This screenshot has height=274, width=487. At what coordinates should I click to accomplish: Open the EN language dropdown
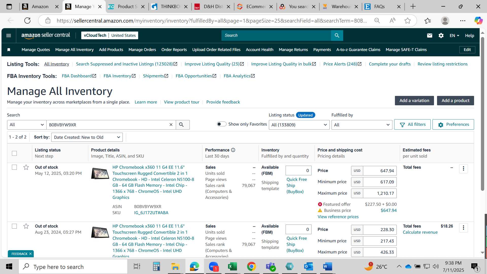[x=454, y=36]
